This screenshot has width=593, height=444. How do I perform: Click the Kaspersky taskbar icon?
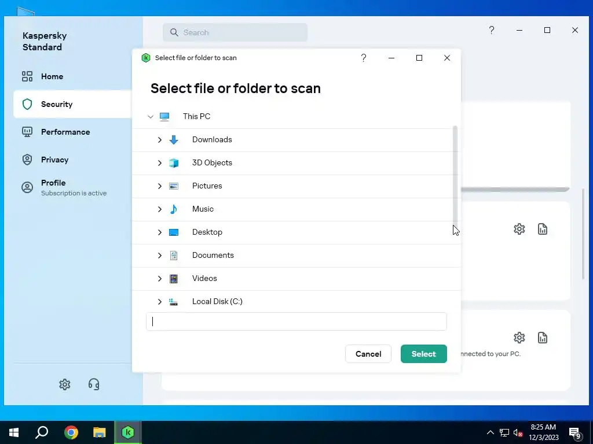(128, 432)
